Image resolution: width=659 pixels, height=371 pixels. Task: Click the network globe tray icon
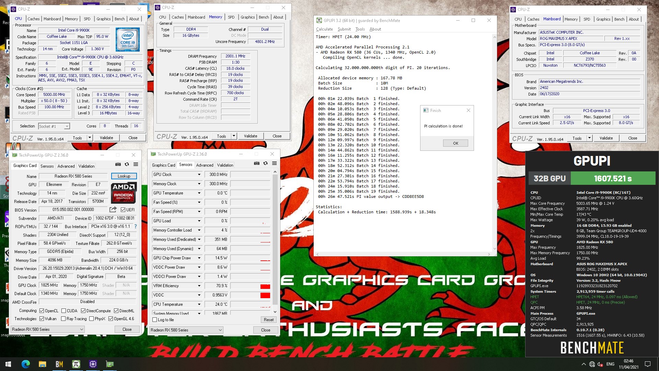click(x=592, y=364)
